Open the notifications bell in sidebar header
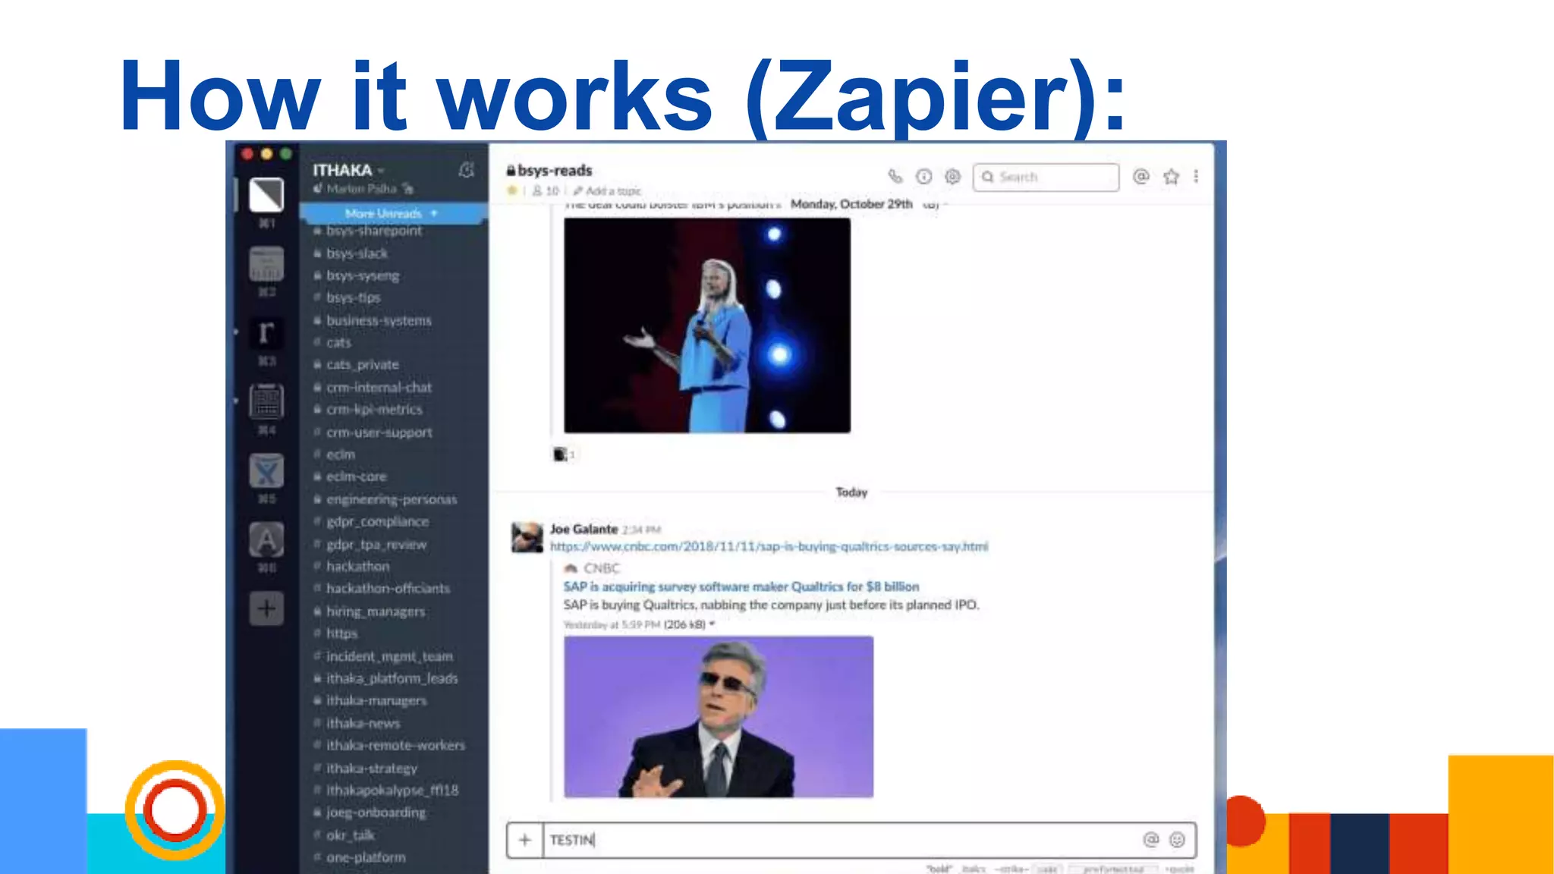Screen dimensions: 1554x874 466,170
